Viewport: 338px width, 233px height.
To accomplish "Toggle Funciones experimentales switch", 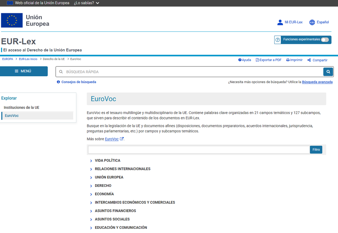I will pyautogui.click(x=325, y=40).
